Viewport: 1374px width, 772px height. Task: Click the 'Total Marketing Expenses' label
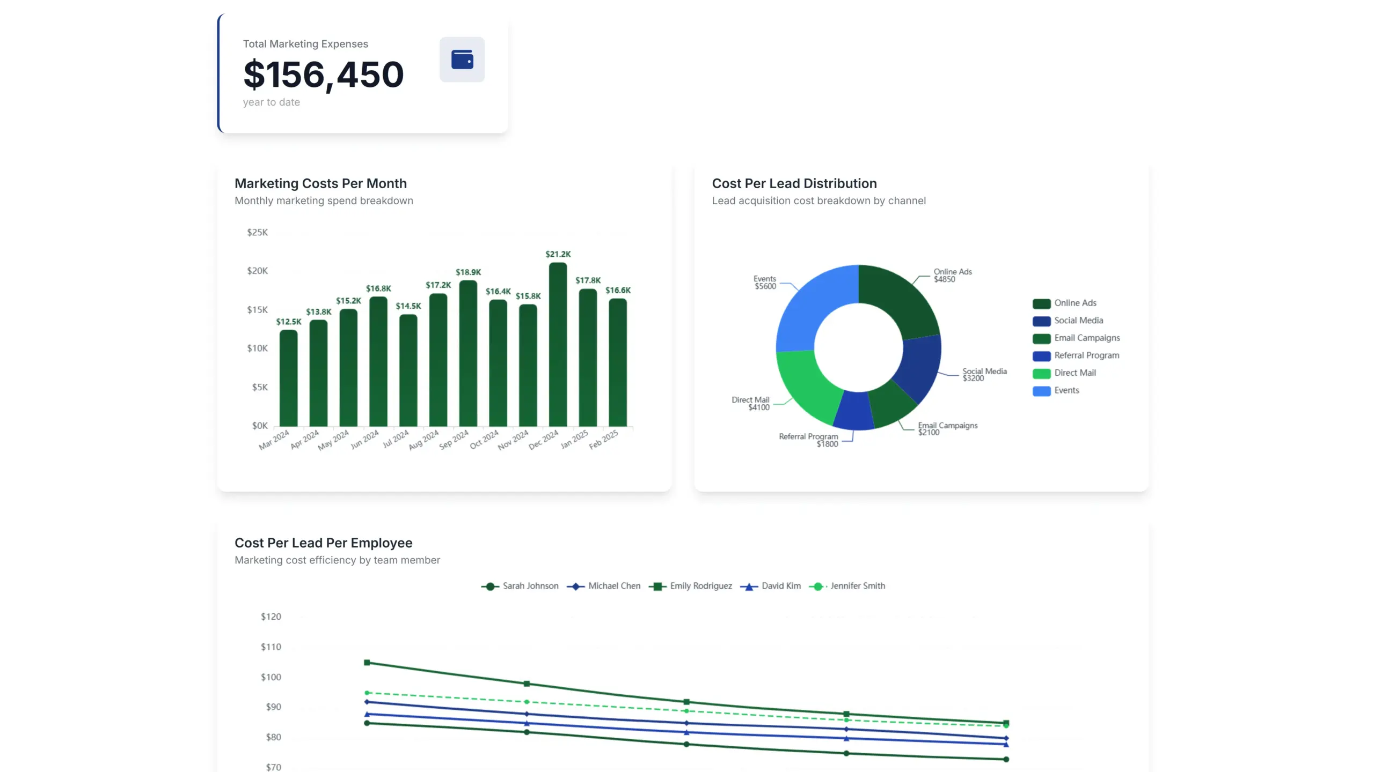pos(305,44)
